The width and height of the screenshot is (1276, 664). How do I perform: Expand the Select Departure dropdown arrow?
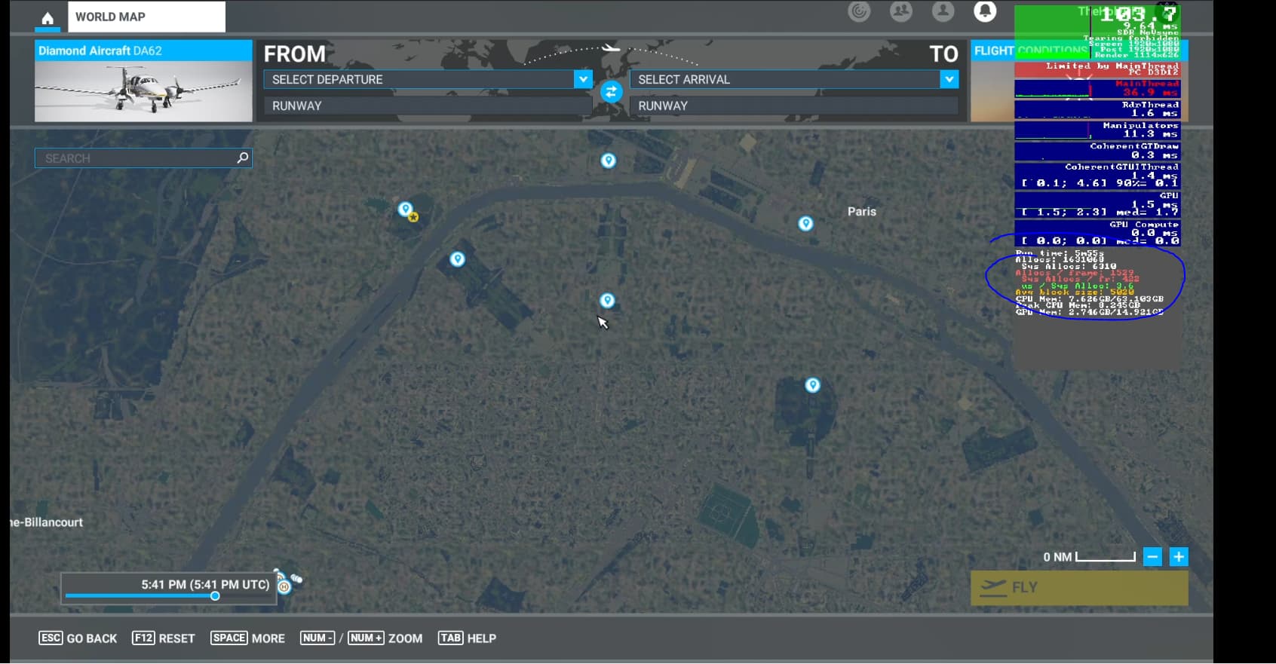[583, 79]
